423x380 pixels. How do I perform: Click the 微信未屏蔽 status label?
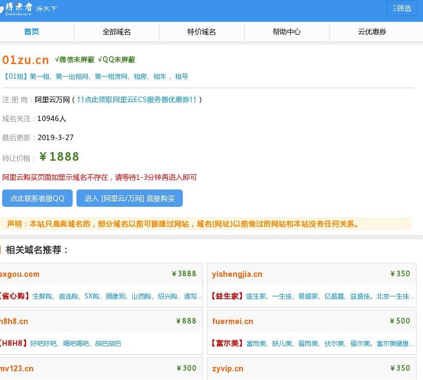point(75,59)
